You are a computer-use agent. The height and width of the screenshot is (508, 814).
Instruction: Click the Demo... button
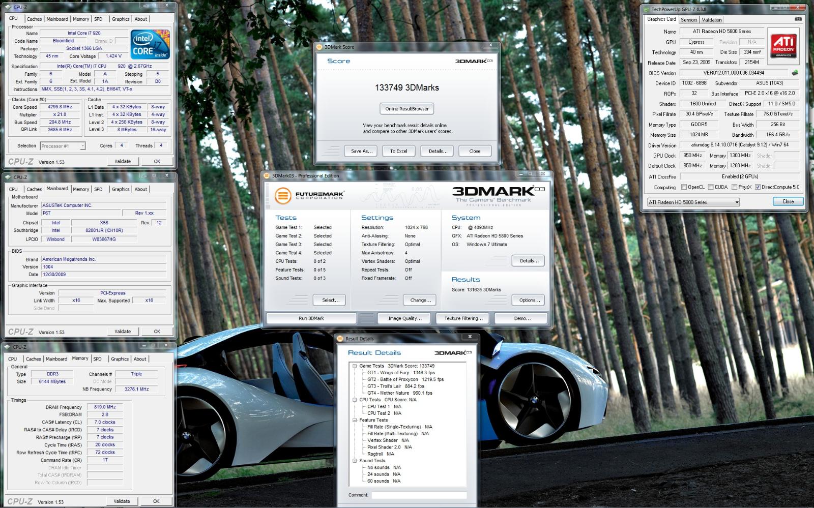pos(522,318)
